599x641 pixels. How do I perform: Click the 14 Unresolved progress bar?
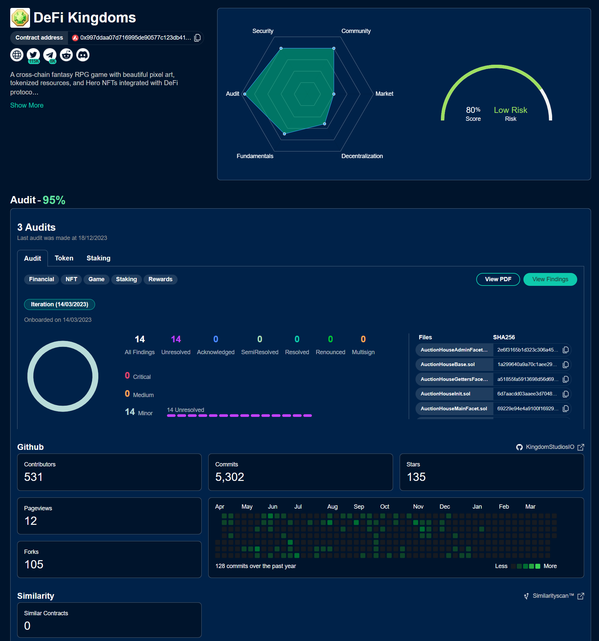[x=239, y=416]
